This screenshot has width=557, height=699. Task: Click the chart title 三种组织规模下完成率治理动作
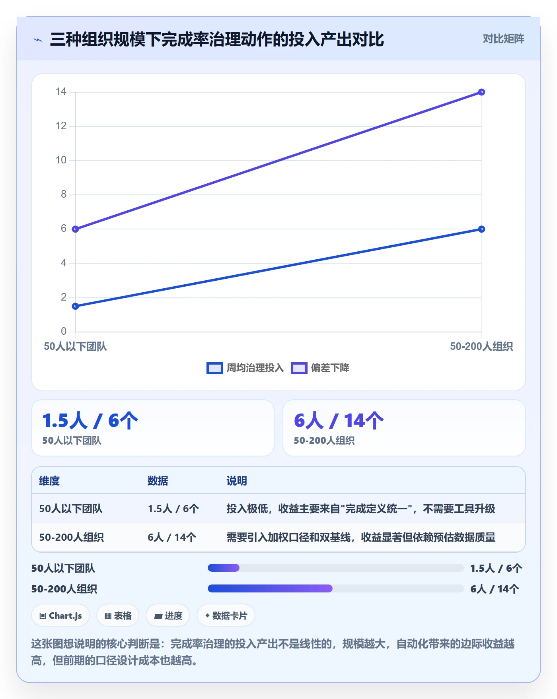click(217, 39)
